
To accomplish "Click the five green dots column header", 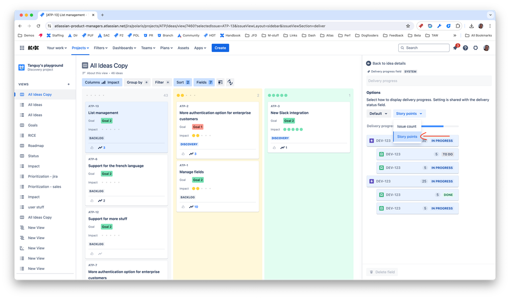I will pyautogui.click(x=277, y=95).
